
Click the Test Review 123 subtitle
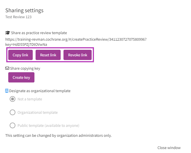19,17
